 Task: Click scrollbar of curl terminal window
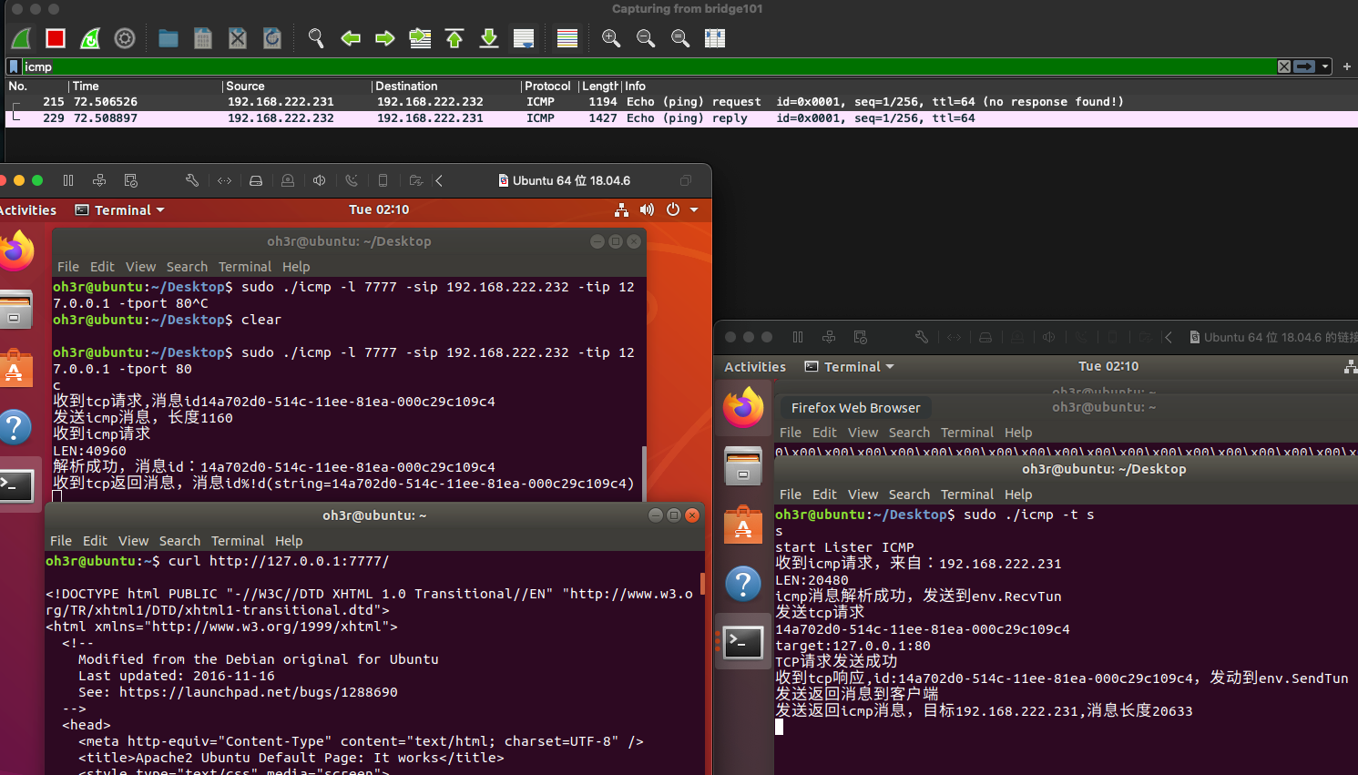[x=702, y=583]
